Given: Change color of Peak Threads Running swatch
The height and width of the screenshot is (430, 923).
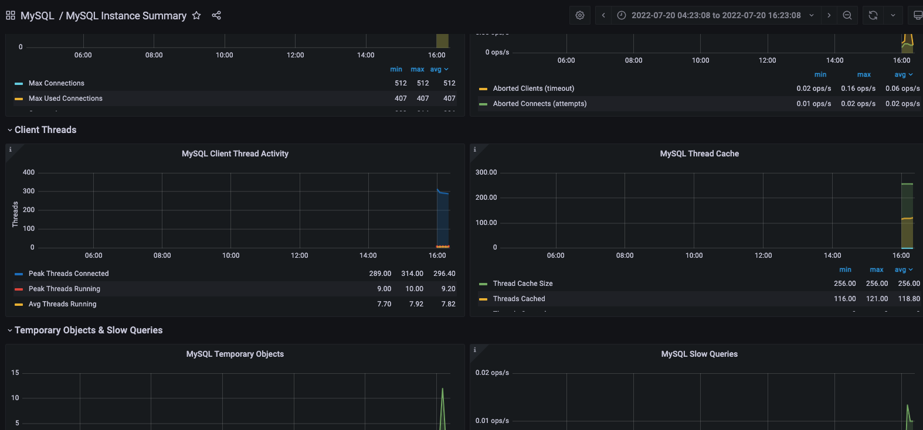Looking at the screenshot, I should pyautogui.click(x=19, y=289).
